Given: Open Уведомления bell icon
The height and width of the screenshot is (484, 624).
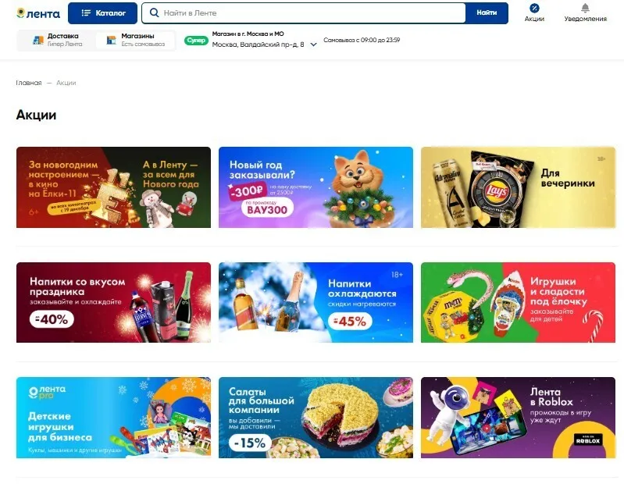Looking at the screenshot, I should point(585,8).
